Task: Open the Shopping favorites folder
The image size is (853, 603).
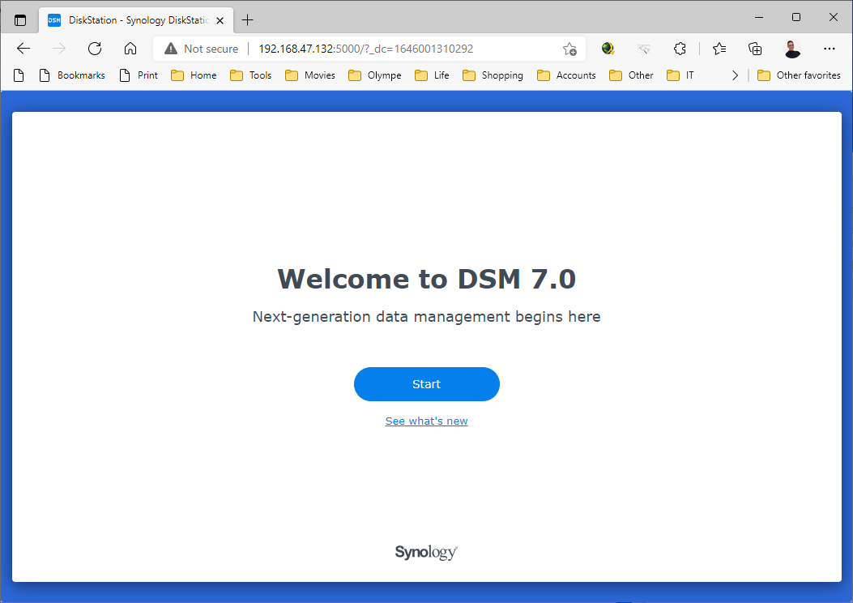Action: (493, 75)
